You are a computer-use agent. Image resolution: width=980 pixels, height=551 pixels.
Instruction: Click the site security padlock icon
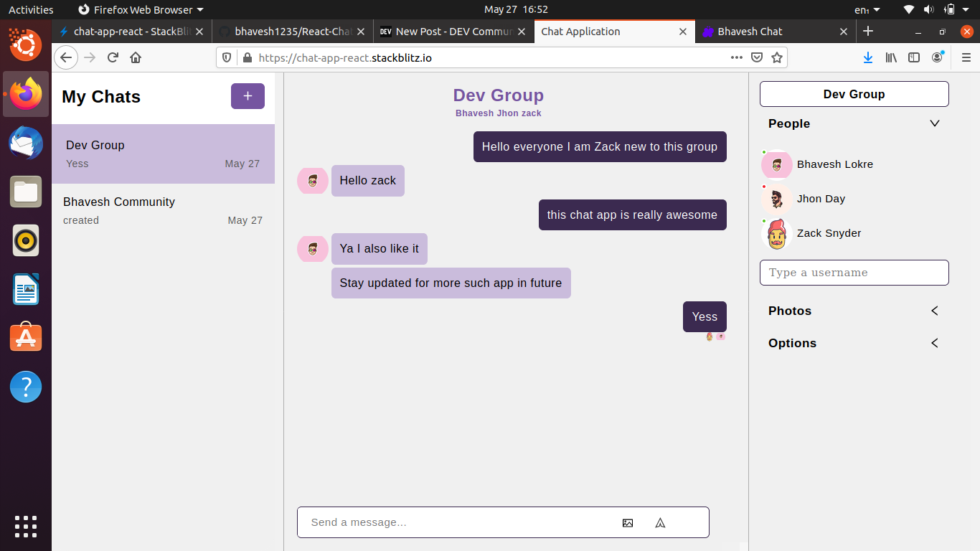(x=248, y=57)
